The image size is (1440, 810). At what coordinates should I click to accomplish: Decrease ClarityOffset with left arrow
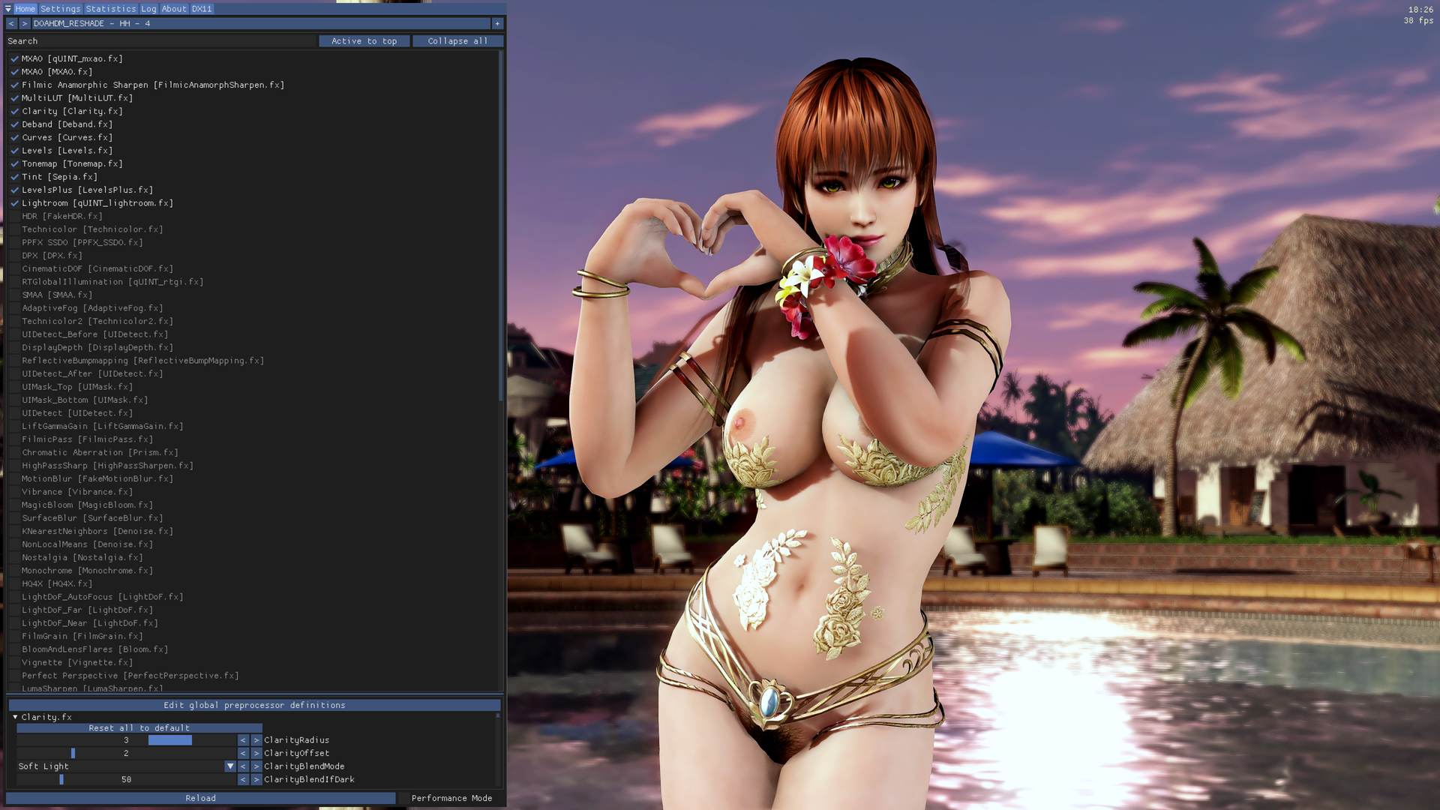coord(243,754)
